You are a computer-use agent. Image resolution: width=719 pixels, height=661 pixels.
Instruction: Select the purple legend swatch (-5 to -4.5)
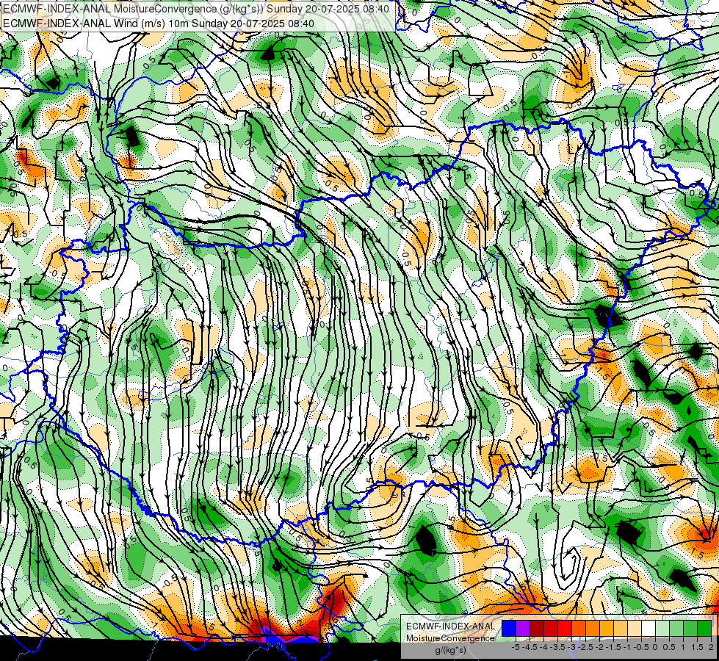[523, 629]
